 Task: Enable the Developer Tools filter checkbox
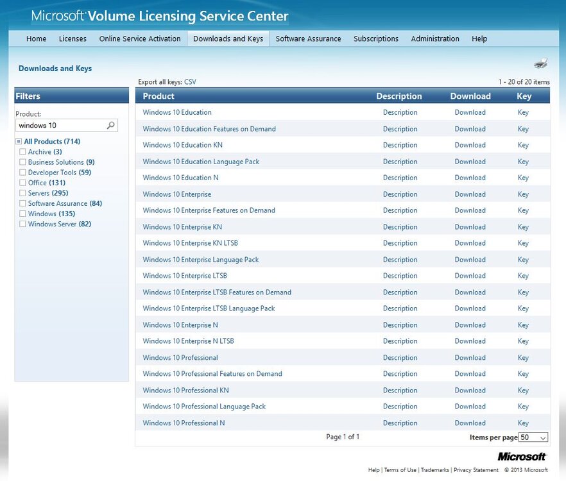[x=22, y=173]
